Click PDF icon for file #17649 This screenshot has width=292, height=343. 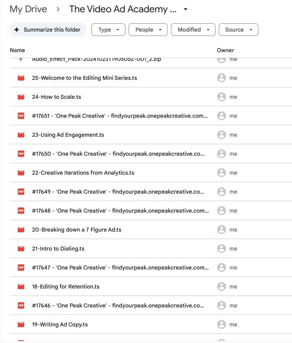(21, 192)
